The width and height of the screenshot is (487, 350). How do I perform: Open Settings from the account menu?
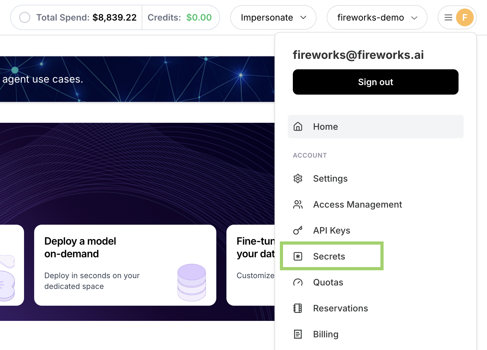[x=376, y=178]
